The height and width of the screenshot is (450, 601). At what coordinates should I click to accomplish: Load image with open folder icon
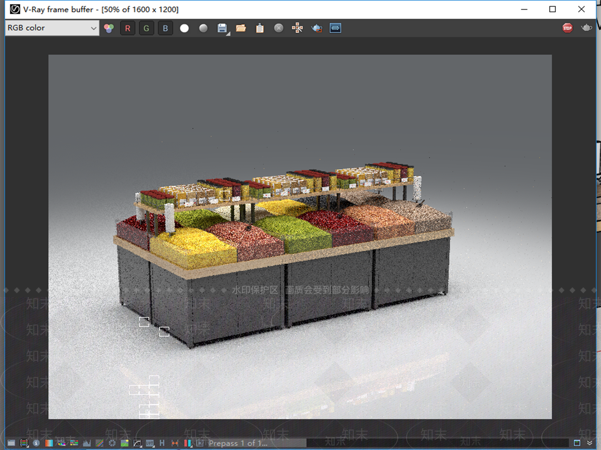[x=241, y=28]
